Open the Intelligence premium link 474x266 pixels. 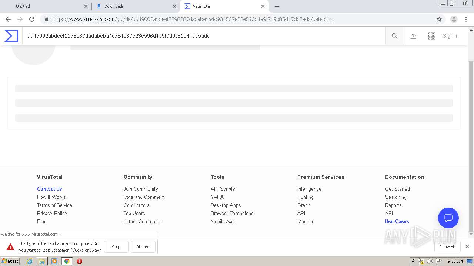(x=309, y=189)
